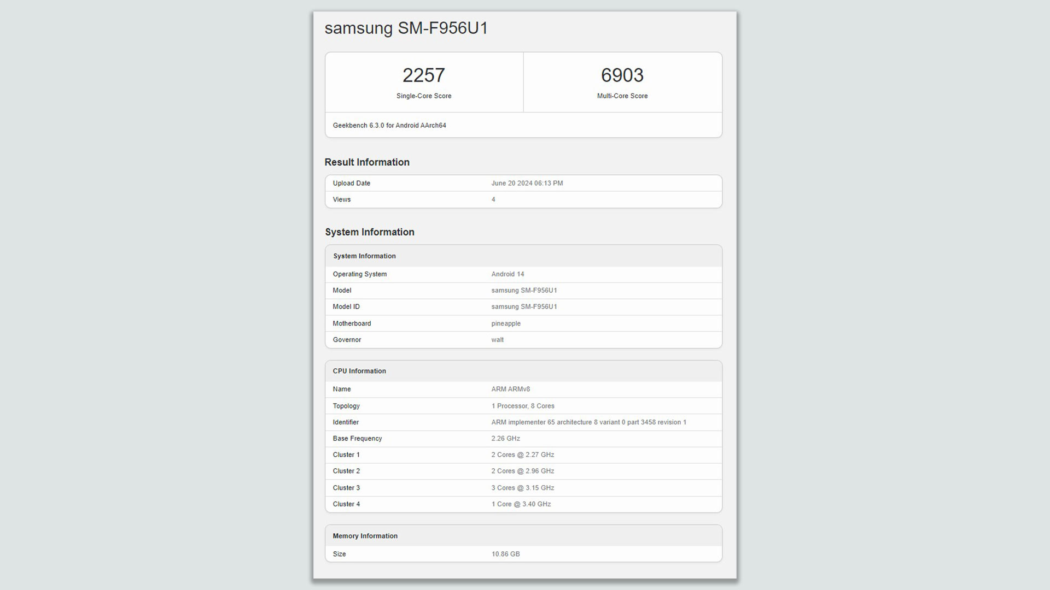Select the 2257 single-core score value
The height and width of the screenshot is (590, 1050).
pyautogui.click(x=424, y=75)
